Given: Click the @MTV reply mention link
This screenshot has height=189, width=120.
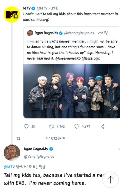Looking at the screenshot, I should [x=9, y=167].
